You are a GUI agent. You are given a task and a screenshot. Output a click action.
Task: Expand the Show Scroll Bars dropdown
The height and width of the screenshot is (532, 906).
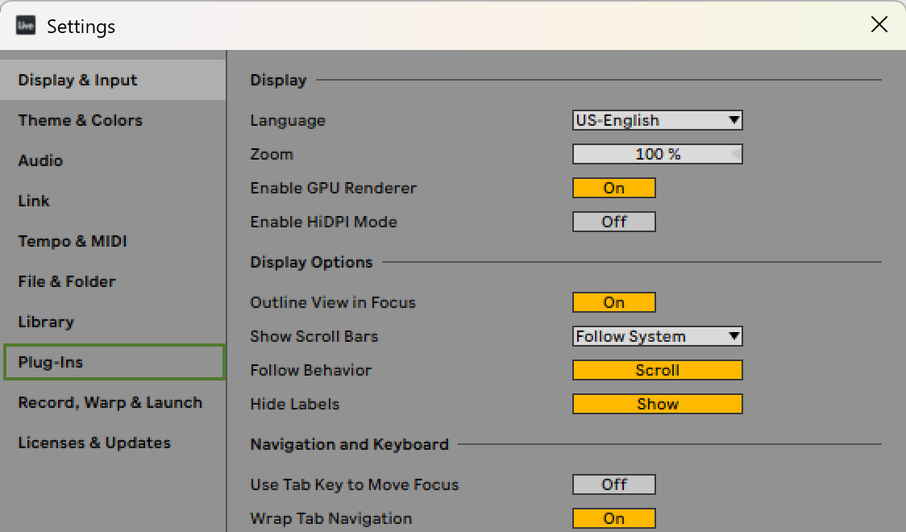pyautogui.click(x=658, y=336)
